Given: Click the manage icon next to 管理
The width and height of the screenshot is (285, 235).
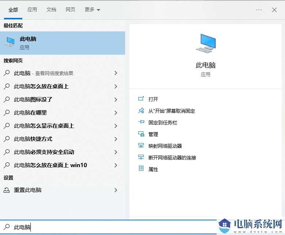Looking at the screenshot, I should click(141, 134).
